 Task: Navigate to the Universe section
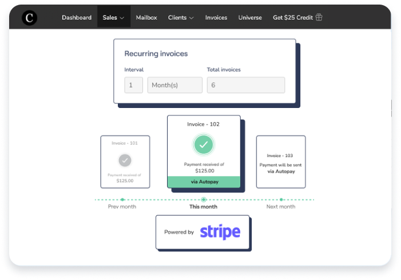click(250, 18)
